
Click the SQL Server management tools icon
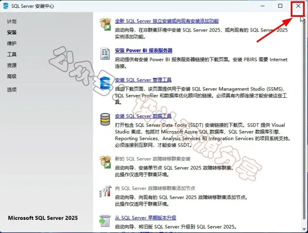tap(105, 83)
